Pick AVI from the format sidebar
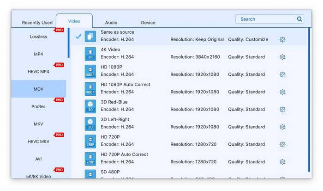The image size is (323, 191). [x=38, y=159]
